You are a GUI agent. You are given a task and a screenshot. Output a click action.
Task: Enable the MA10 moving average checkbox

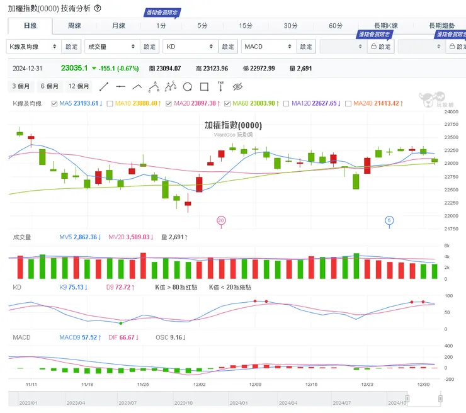[110, 103]
